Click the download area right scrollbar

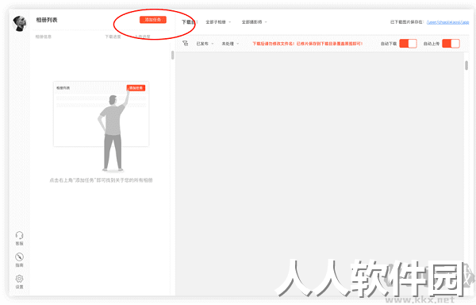466,65
